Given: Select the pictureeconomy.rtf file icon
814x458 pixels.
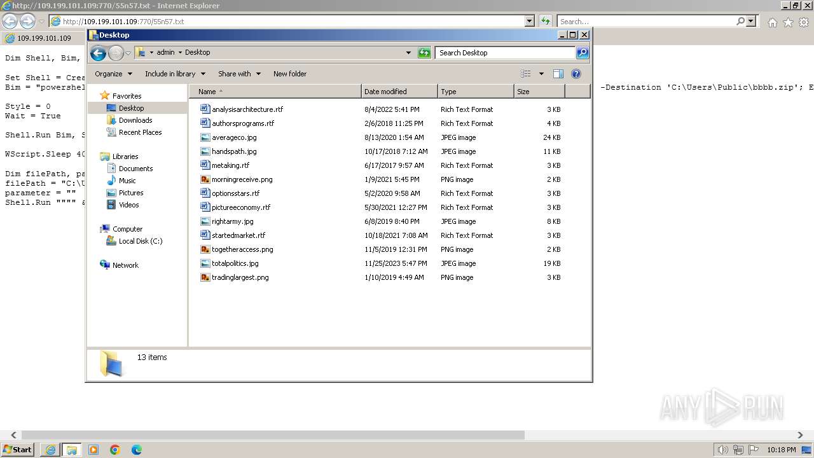Looking at the screenshot, I should (205, 207).
